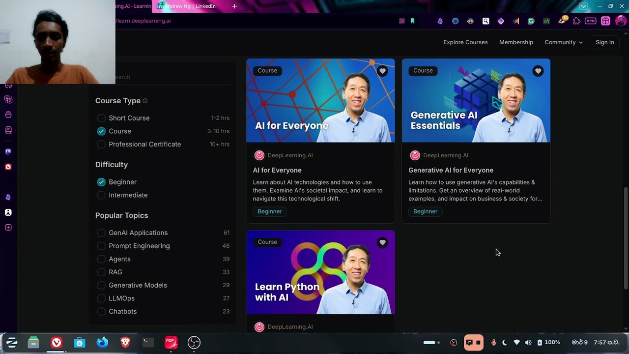
Task: Check the Intermediate difficulty filter
Action: click(x=101, y=195)
